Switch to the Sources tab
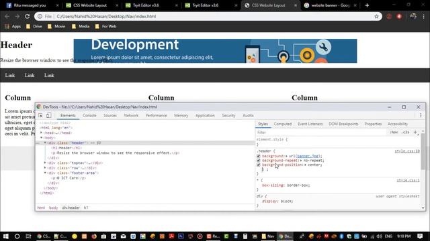 [110, 116]
